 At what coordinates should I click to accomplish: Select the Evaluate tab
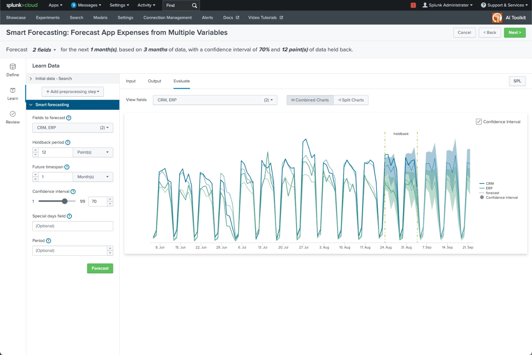(182, 81)
